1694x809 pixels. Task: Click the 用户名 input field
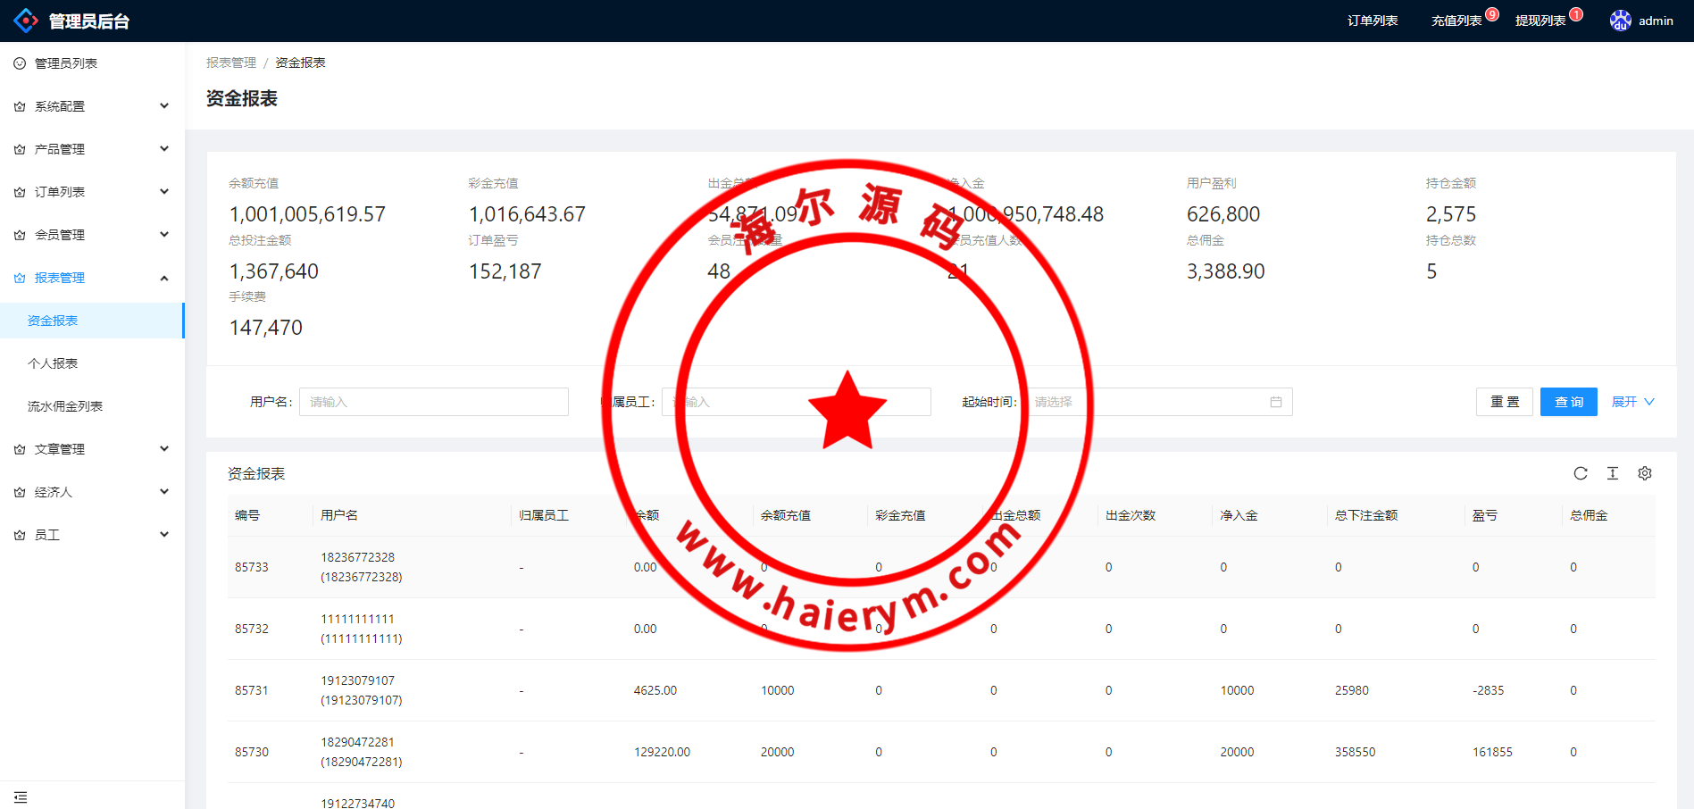[433, 402]
